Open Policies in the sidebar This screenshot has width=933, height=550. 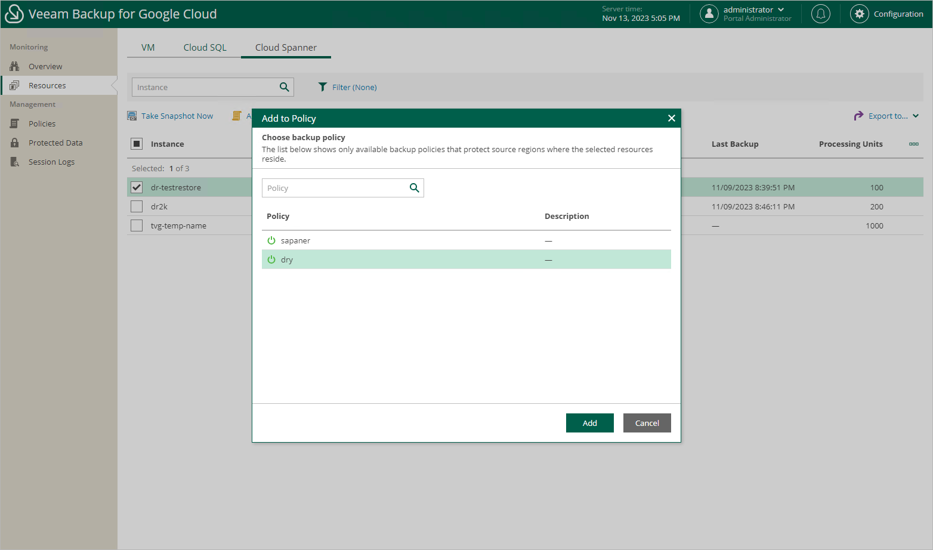(59, 123)
